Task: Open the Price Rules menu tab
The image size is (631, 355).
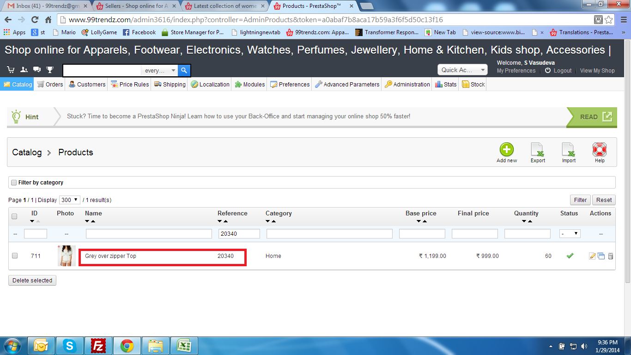Action: click(129, 84)
